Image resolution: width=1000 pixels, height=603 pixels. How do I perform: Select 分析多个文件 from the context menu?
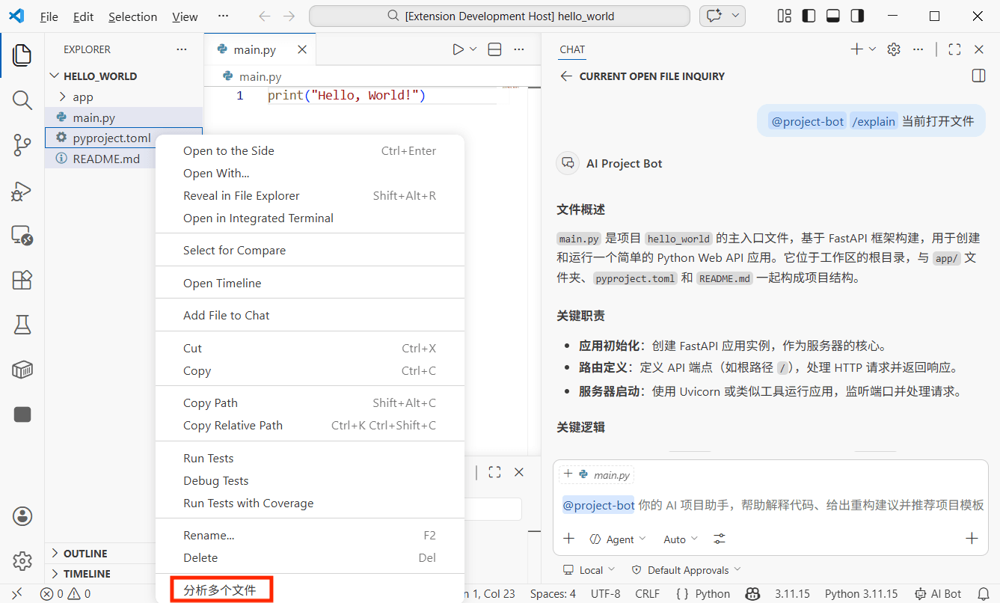coord(221,590)
